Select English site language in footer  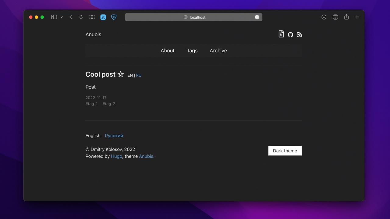click(93, 136)
